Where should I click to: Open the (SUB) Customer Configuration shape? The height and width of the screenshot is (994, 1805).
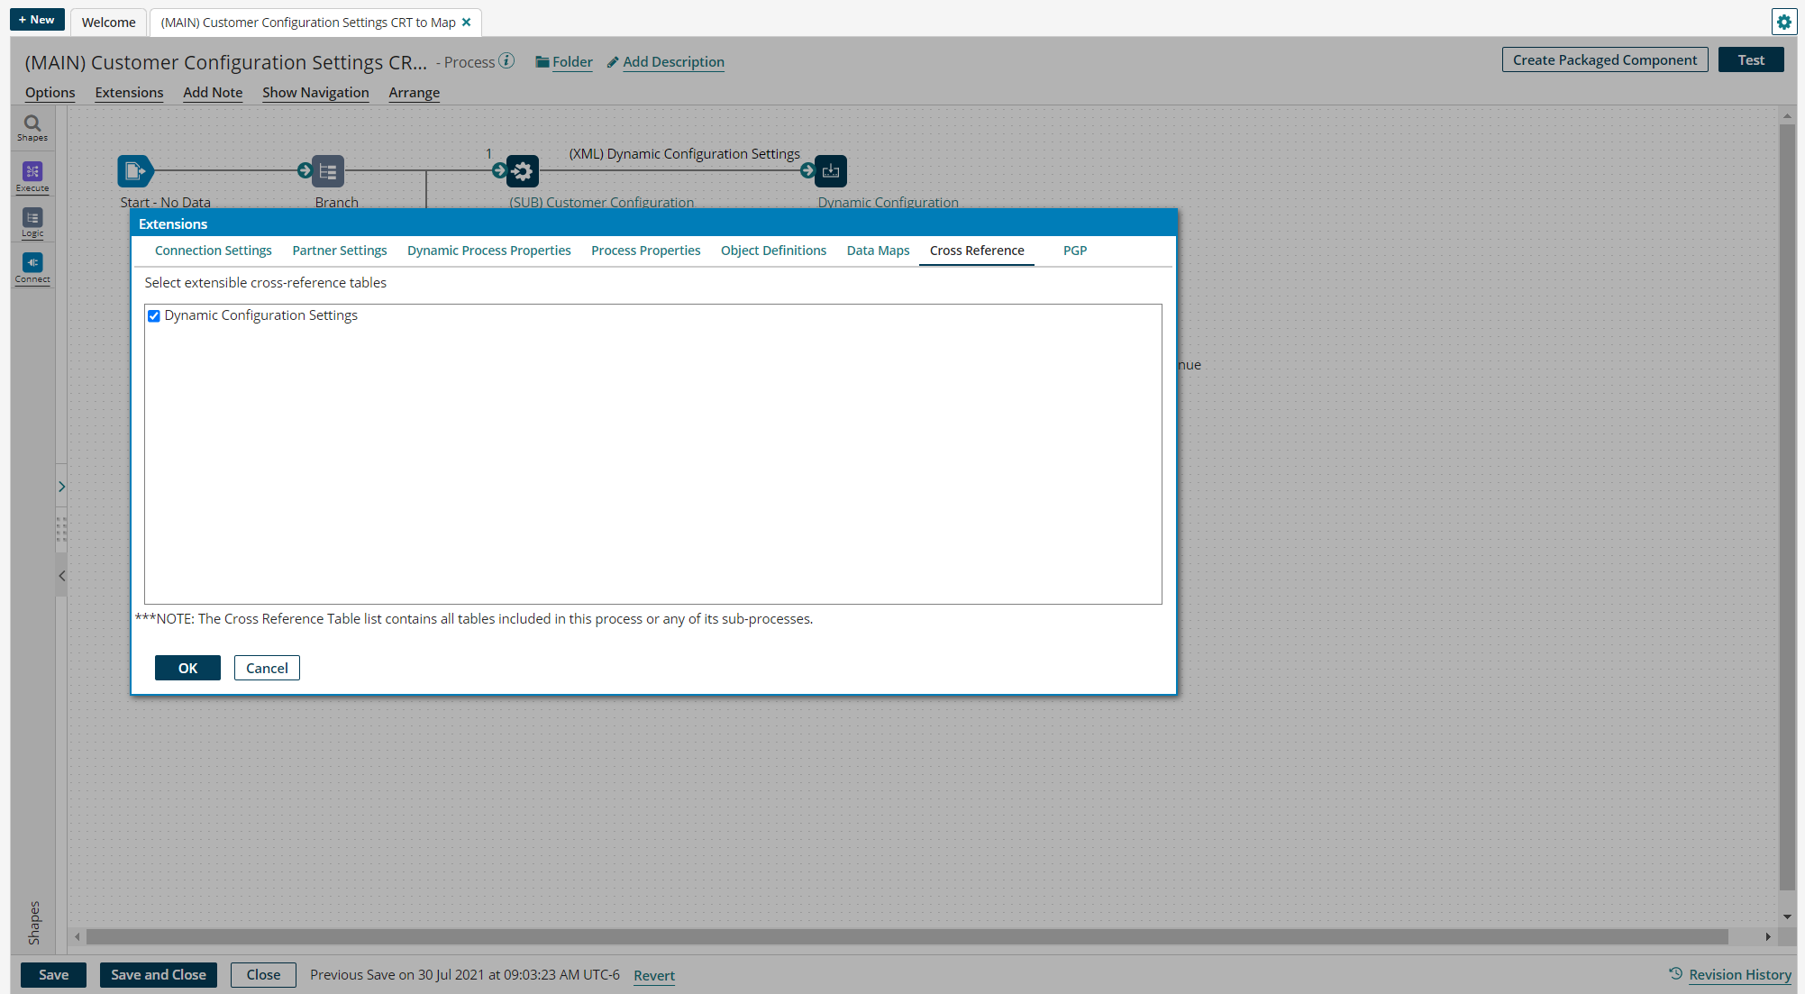(522, 170)
